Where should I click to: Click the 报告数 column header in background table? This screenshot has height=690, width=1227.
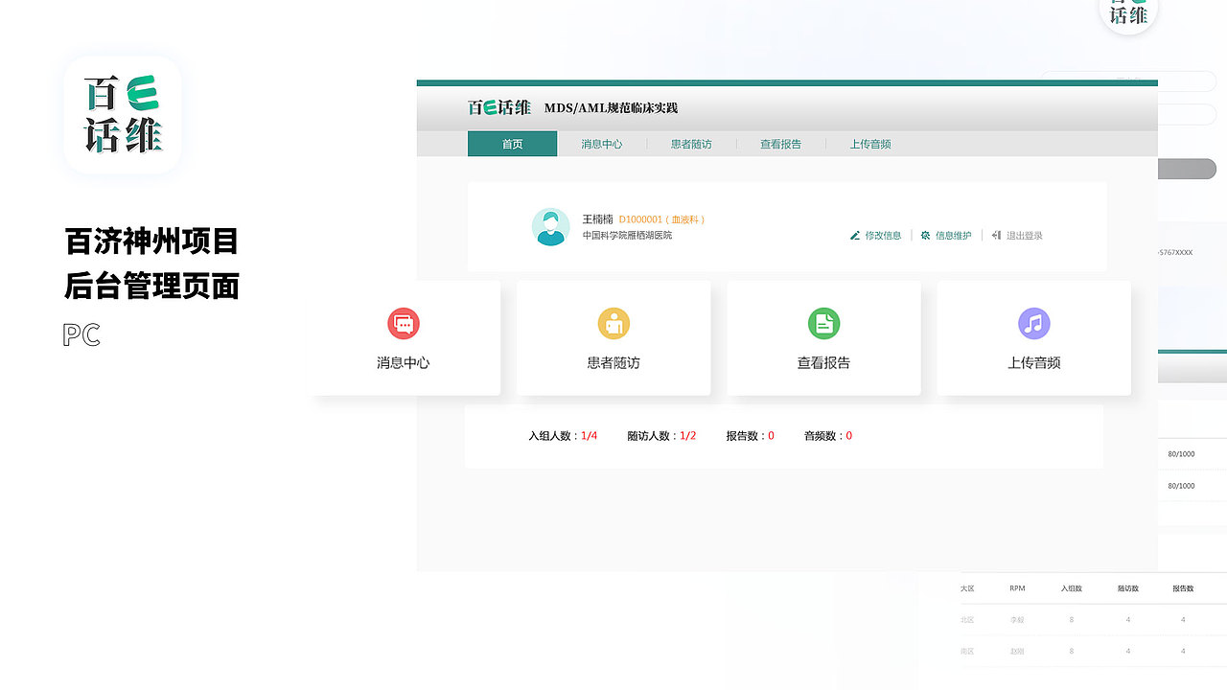click(x=1183, y=588)
